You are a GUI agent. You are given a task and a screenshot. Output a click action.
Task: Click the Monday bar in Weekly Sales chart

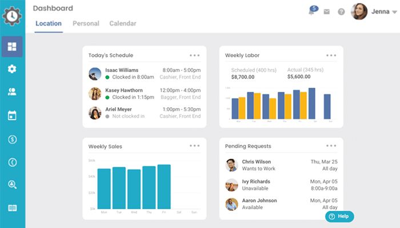point(104,189)
